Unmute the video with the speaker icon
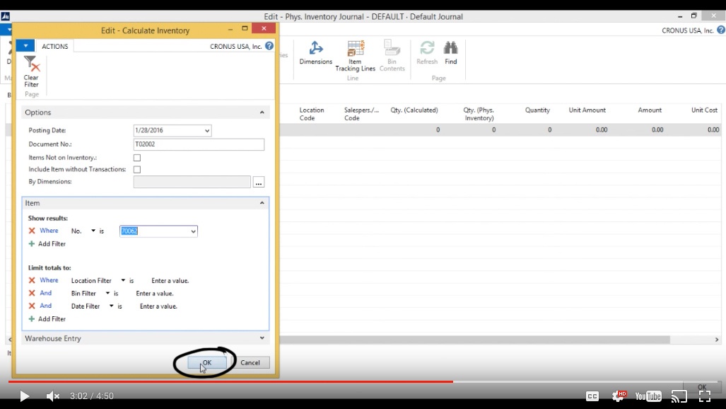 53,396
